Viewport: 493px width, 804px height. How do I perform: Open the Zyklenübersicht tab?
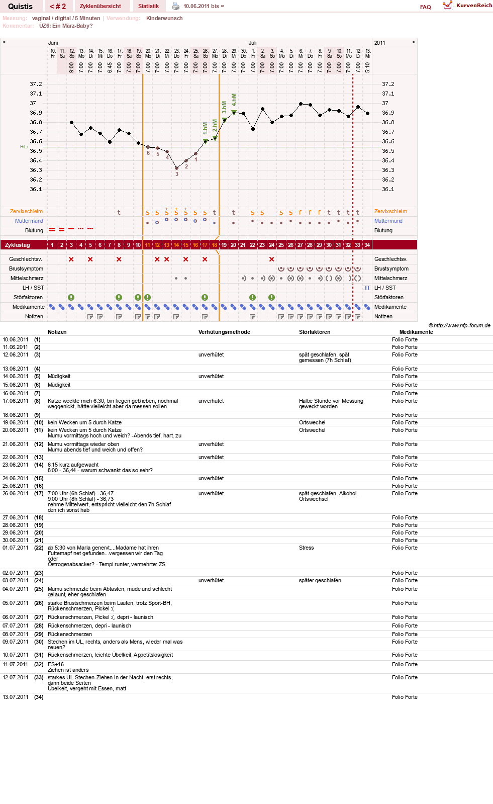pyautogui.click(x=101, y=6)
